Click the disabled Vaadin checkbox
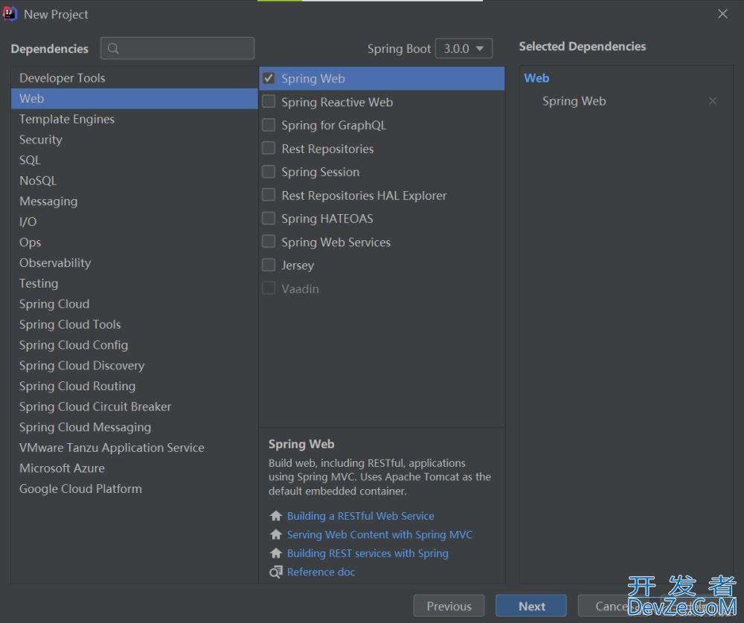 point(269,288)
